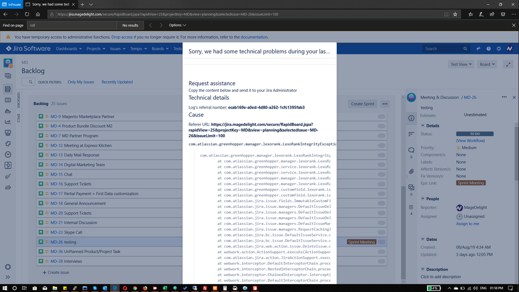Click Create issue in backlog

coord(56,272)
